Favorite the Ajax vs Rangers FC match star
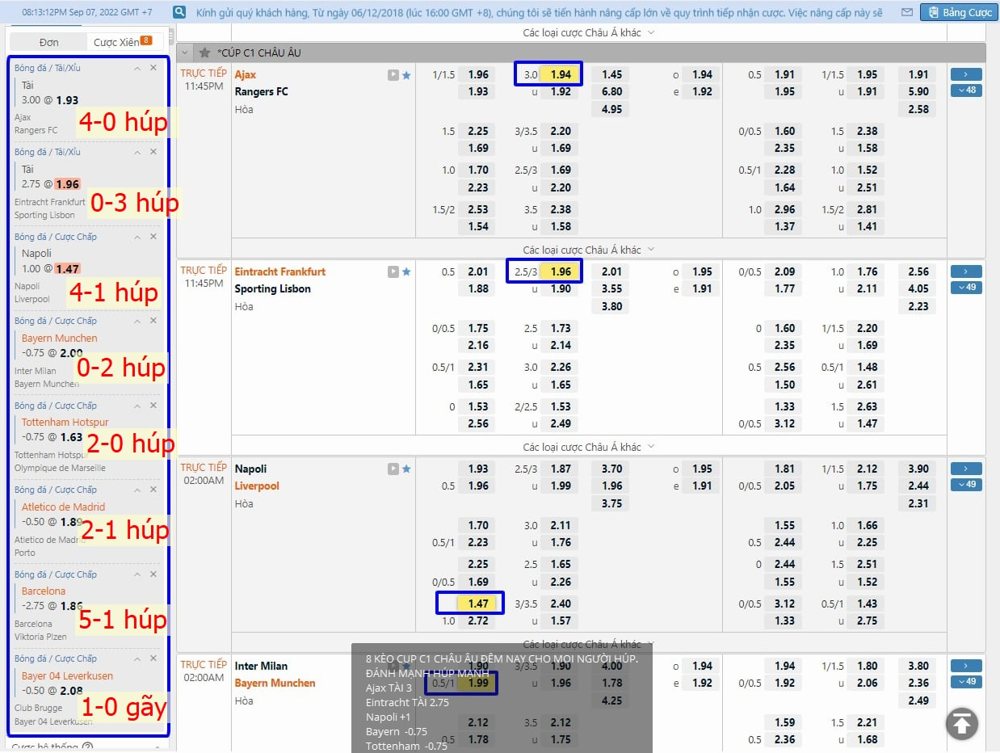This screenshot has height=753, width=1000. click(406, 75)
